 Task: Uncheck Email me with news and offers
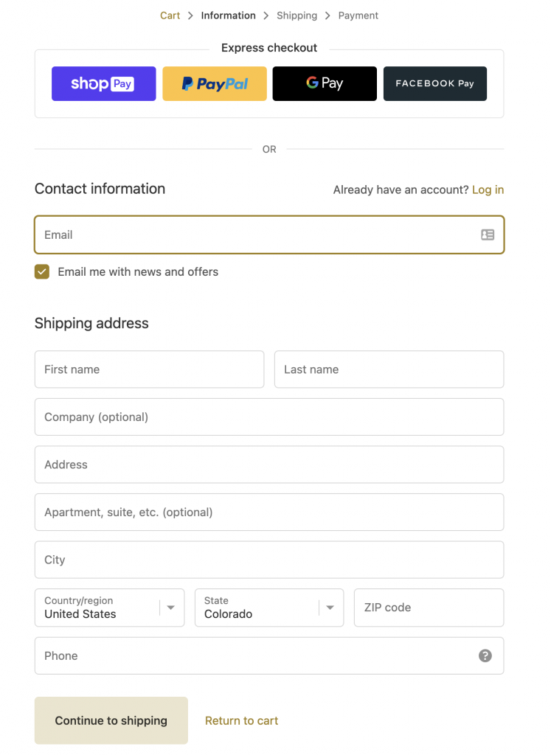pos(42,271)
